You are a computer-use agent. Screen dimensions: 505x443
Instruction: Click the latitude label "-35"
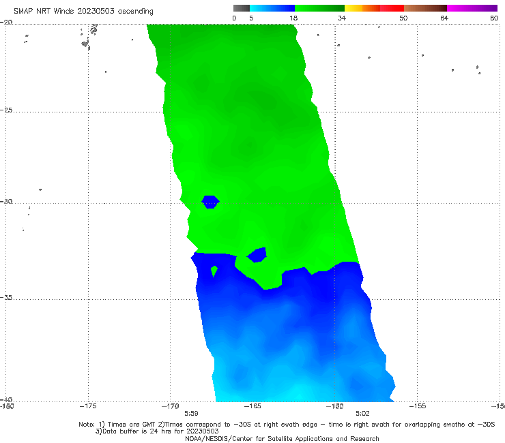point(6,297)
